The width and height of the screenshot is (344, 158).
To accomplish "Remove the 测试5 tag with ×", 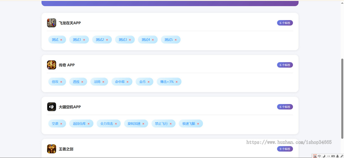I will (176, 40).
